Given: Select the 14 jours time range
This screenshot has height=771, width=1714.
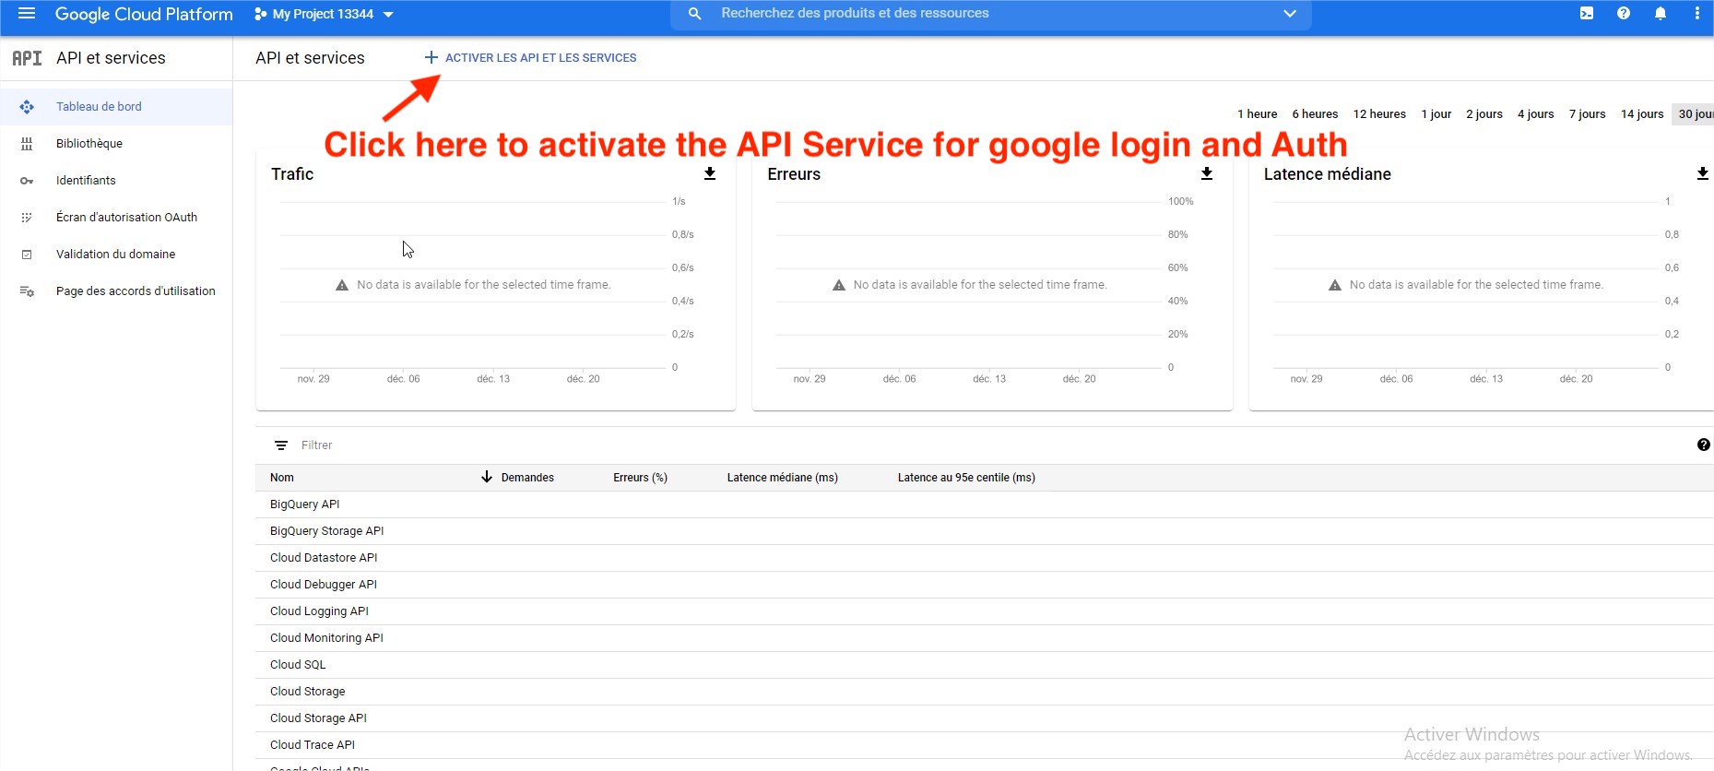Looking at the screenshot, I should tap(1642, 114).
